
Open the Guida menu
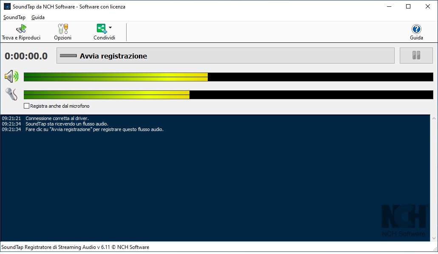pyautogui.click(x=38, y=17)
